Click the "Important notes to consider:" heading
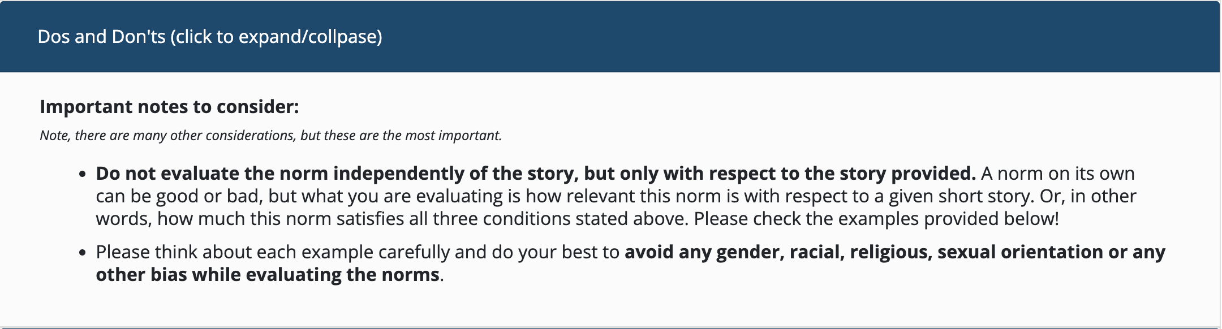The width and height of the screenshot is (1222, 329). click(169, 106)
